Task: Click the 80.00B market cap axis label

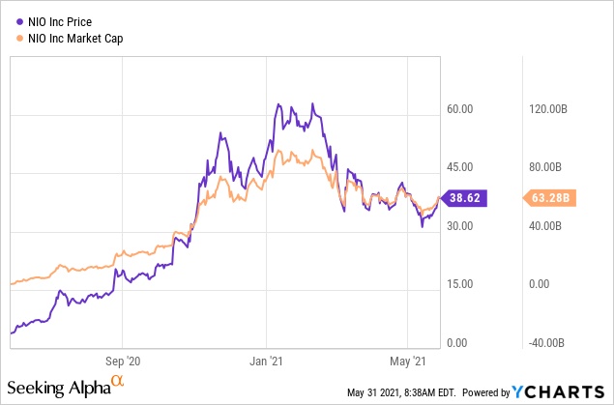Action: [542, 168]
